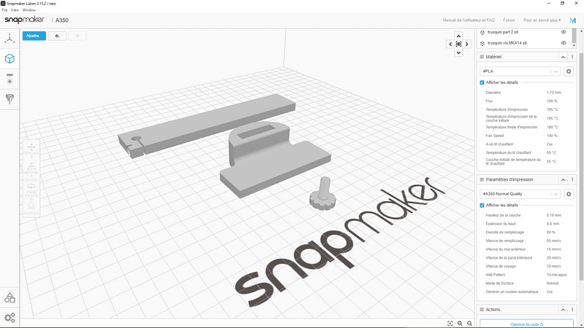Rotate camera view to the right
Screen dimensions: 584x328
click(466, 44)
